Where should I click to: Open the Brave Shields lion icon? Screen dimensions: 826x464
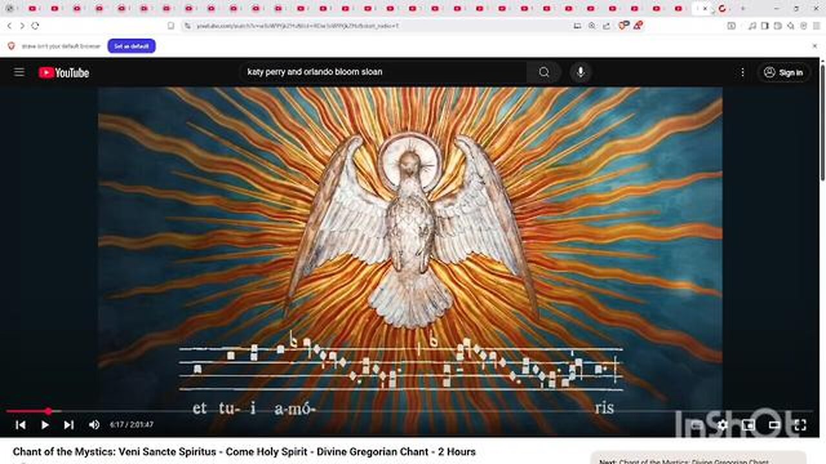coord(623,26)
